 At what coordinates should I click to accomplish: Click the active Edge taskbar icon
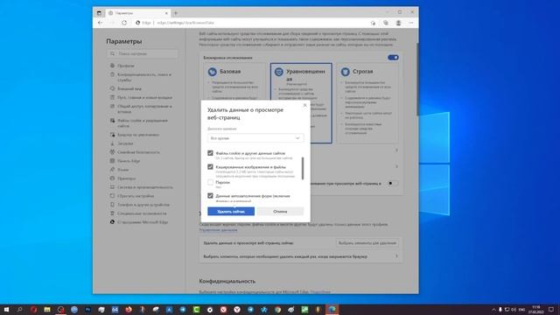tap(332, 309)
